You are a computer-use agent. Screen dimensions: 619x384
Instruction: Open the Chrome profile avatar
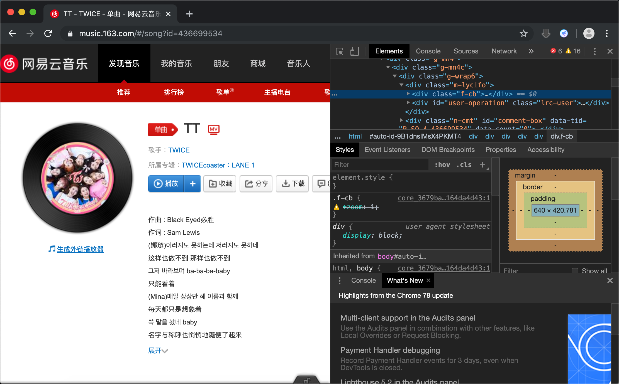(x=589, y=33)
